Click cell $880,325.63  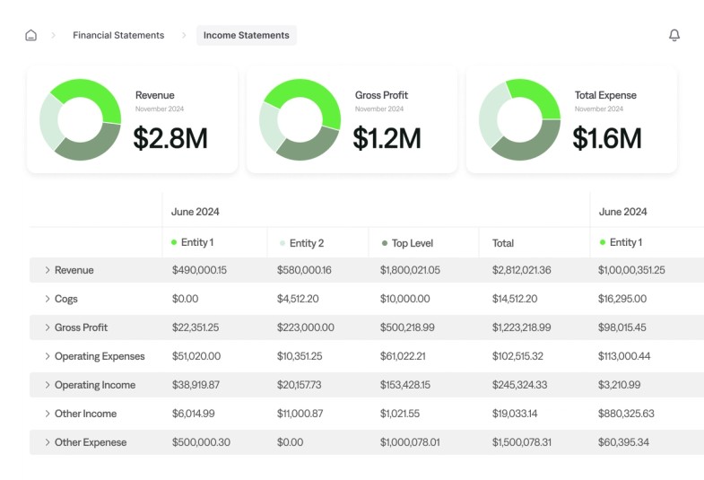tap(626, 414)
